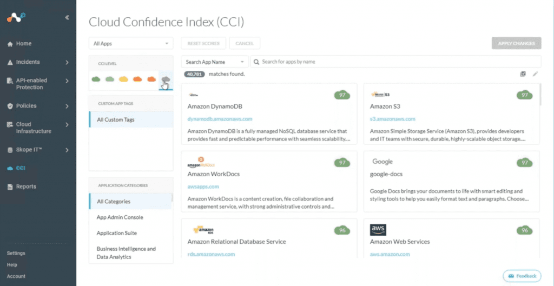This screenshot has width=554, height=286.
Task: Open the awsapps.com link
Action: (x=203, y=187)
